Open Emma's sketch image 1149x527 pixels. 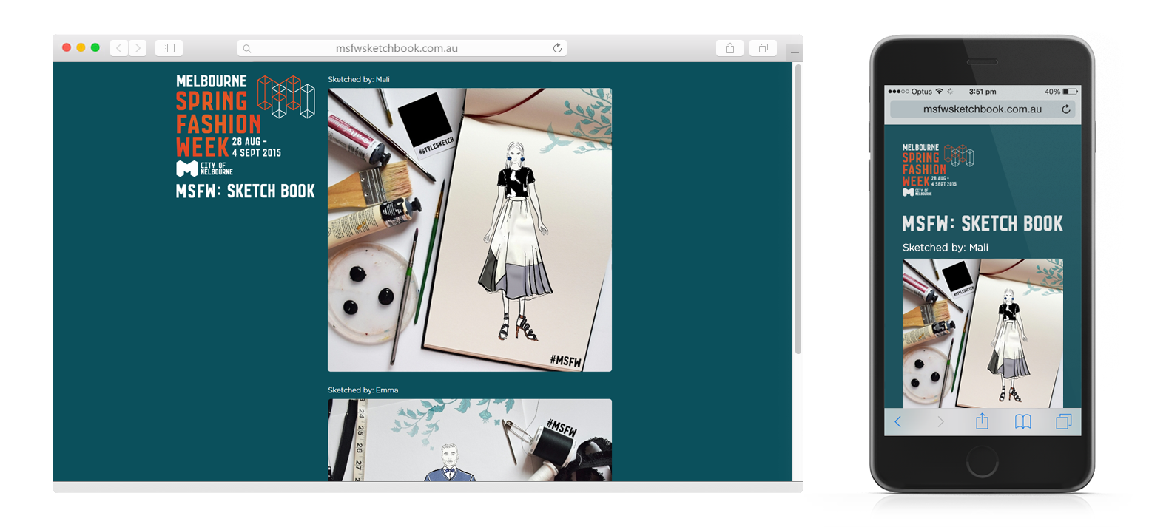point(470,441)
